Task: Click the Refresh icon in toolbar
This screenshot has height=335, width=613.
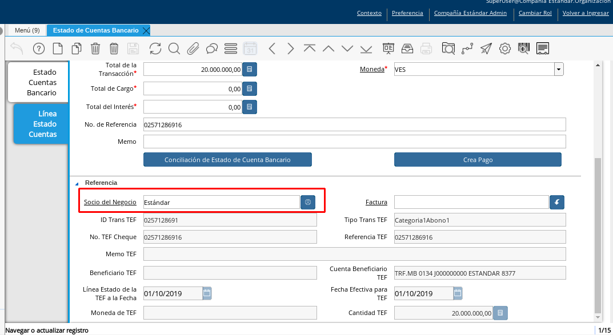Action: (155, 49)
